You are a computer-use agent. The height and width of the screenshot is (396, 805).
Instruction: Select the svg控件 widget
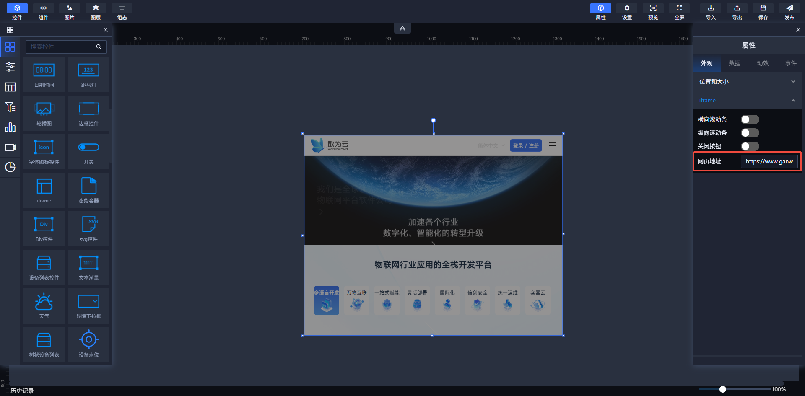click(x=89, y=229)
